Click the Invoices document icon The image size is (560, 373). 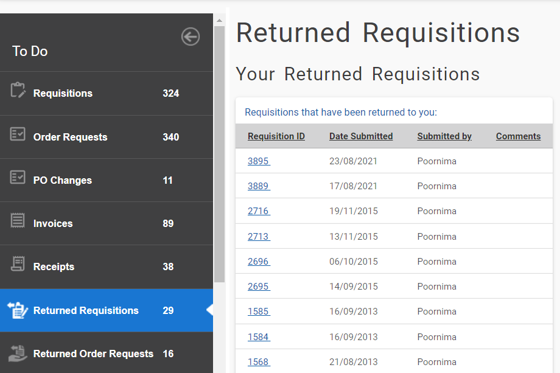point(18,220)
